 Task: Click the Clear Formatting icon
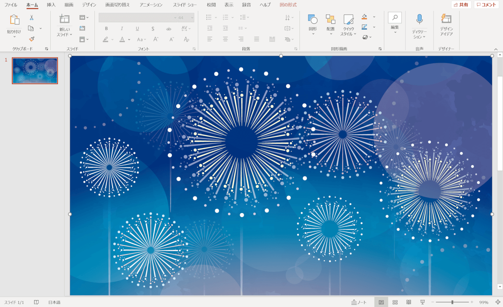[186, 39]
